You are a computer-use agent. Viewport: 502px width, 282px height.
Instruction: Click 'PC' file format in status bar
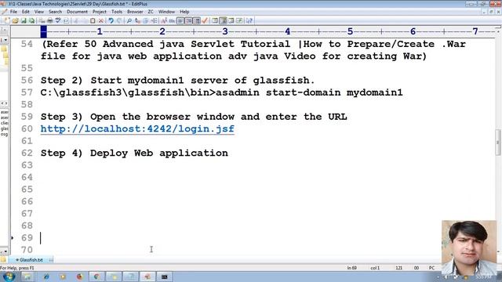pyautogui.click(x=431, y=268)
